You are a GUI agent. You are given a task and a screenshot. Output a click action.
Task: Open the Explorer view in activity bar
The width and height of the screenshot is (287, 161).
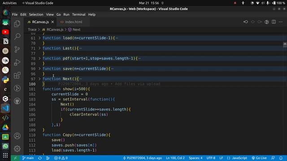(17, 24)
